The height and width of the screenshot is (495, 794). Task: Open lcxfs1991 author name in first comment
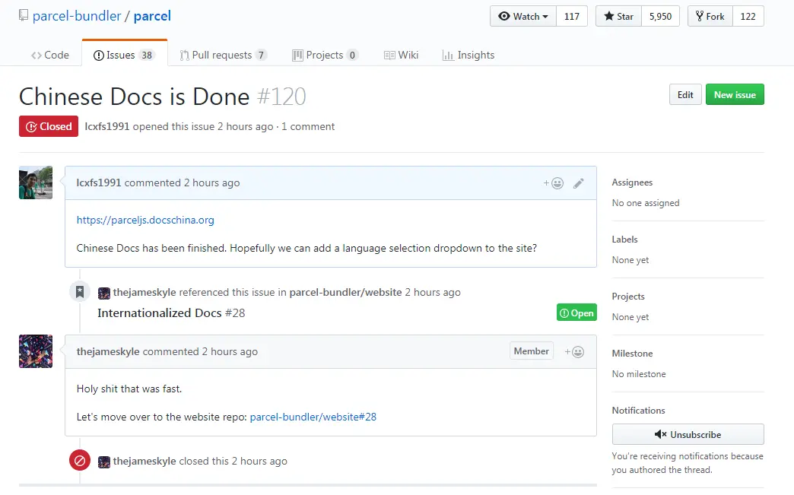99,182
